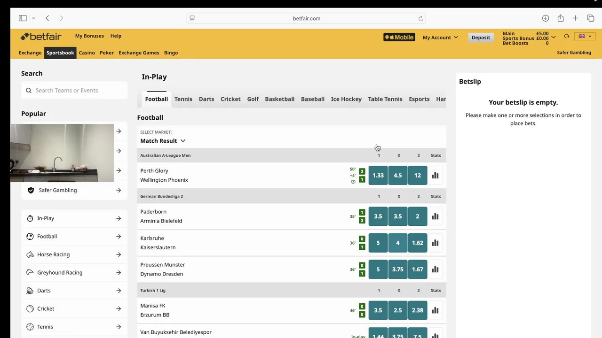Click the page reload icon in address bar

click(x=421, y=18)
